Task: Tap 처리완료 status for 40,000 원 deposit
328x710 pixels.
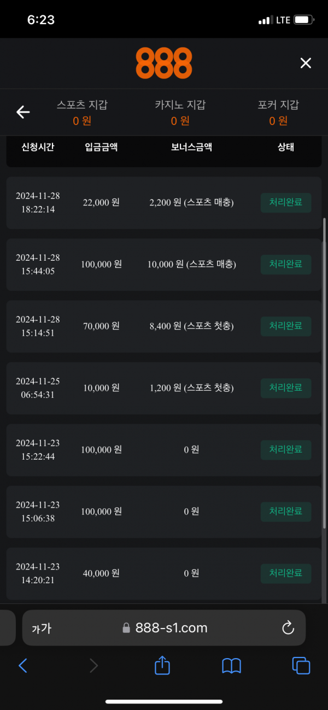Action: tap(286, 573)
